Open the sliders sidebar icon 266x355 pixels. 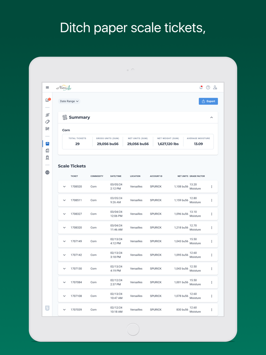click(47, 128)
